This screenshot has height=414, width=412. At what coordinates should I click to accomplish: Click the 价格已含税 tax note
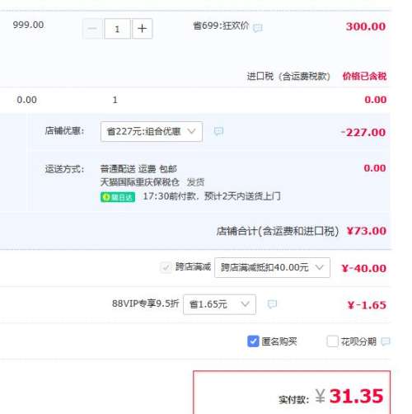(364, 76)
